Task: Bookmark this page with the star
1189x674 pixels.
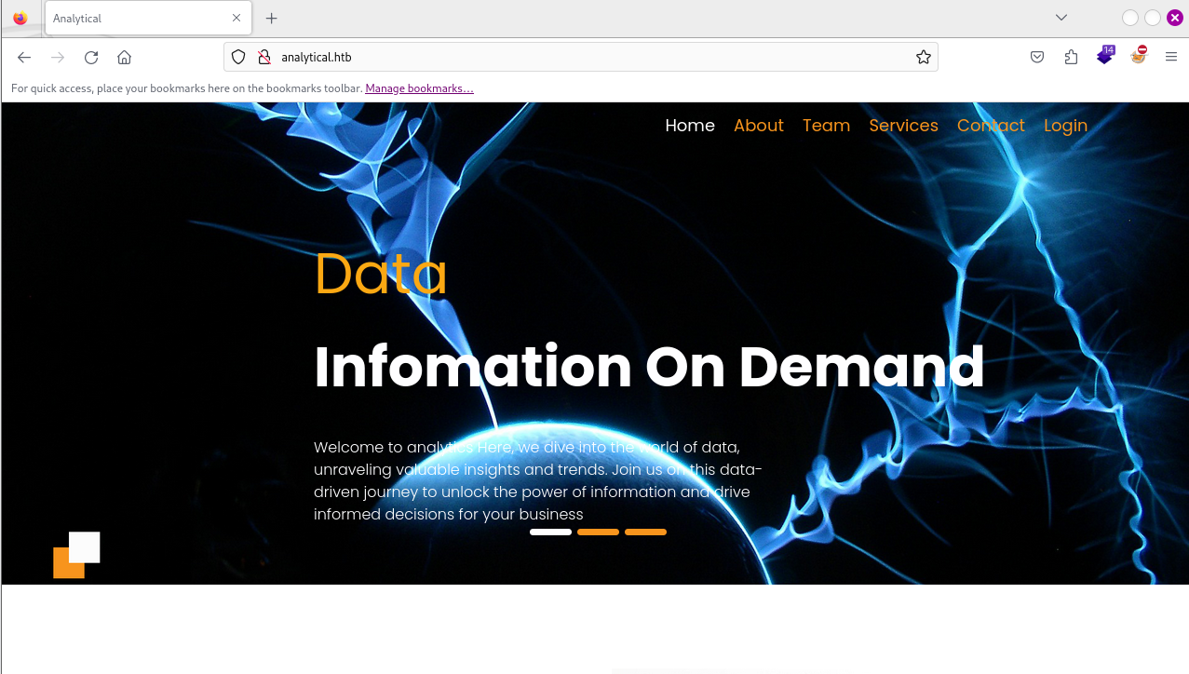Action: point(924,57)
